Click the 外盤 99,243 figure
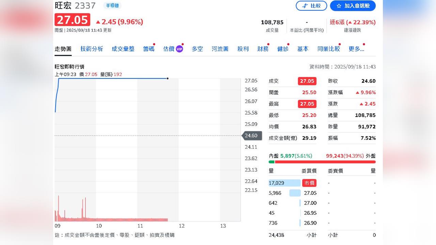 point(334,156)
